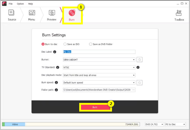
Task: Show info for Folder path
Action: 56,90
